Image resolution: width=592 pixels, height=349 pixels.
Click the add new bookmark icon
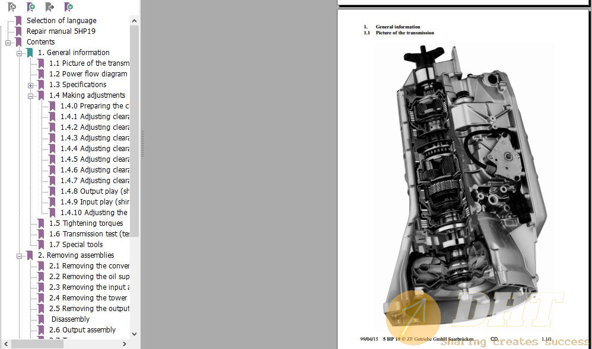pyautogui.click(x=31, y=7)
